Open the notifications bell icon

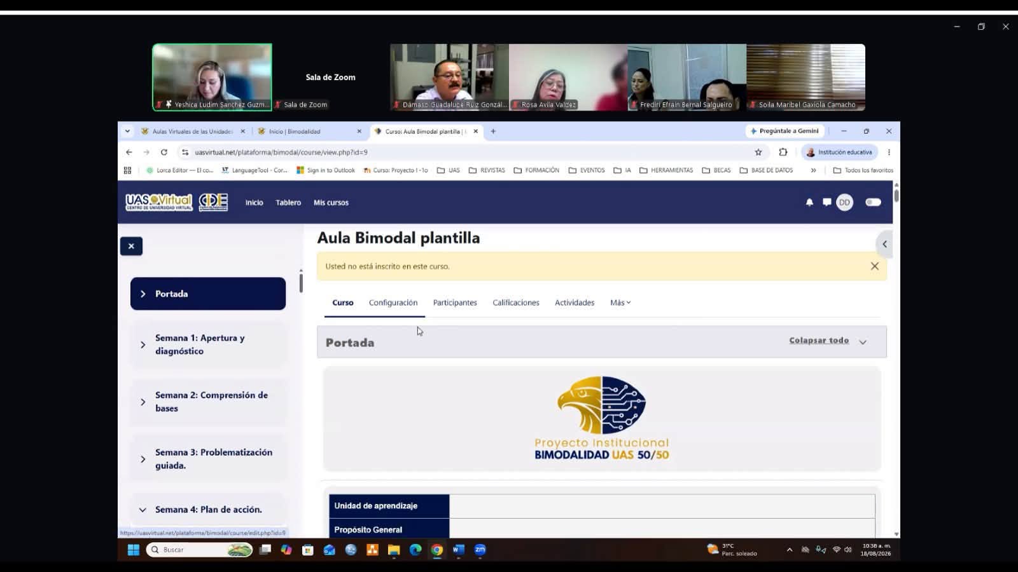click(x=809, y=202)
